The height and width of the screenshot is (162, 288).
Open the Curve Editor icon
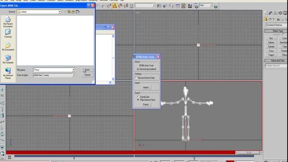177,6
